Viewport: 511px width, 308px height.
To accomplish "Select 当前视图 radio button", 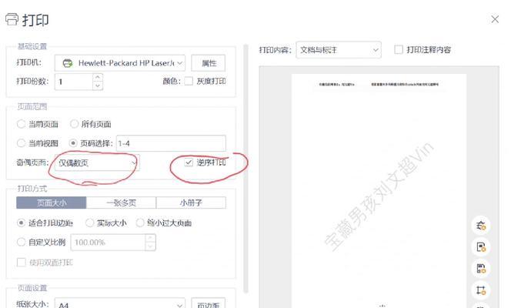I will click(21, 143).
